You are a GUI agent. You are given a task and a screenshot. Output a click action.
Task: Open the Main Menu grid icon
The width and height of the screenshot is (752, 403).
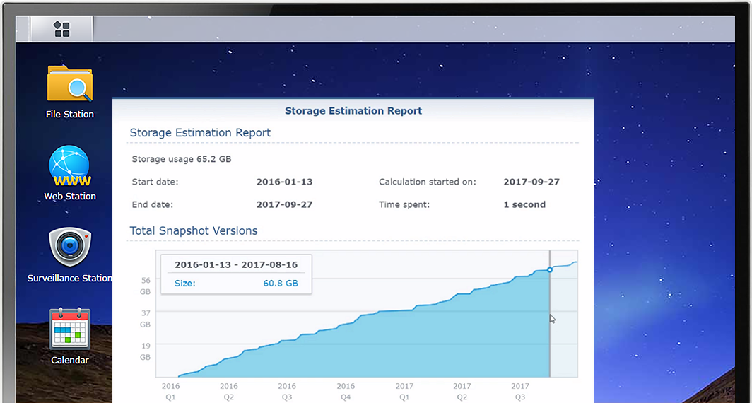tap(61, 29)
